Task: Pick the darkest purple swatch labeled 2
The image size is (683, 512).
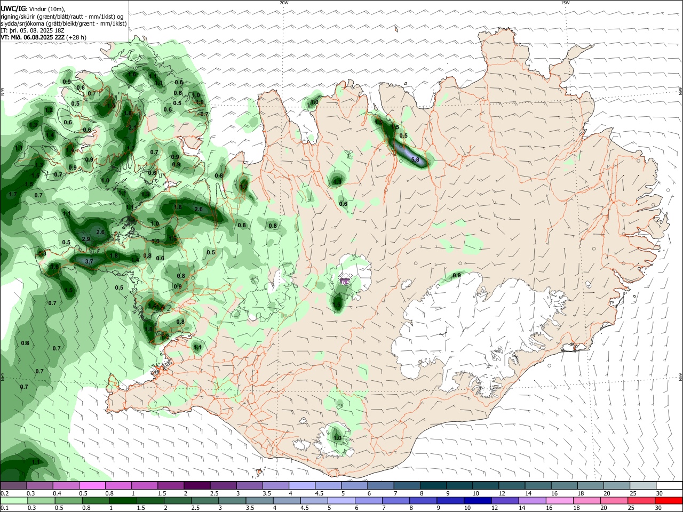Action: click(x=196, y=486)
